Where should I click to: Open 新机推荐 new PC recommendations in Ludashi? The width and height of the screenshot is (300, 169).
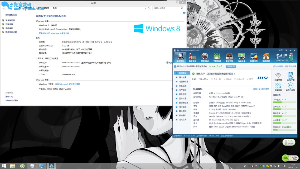click(254, 57)
